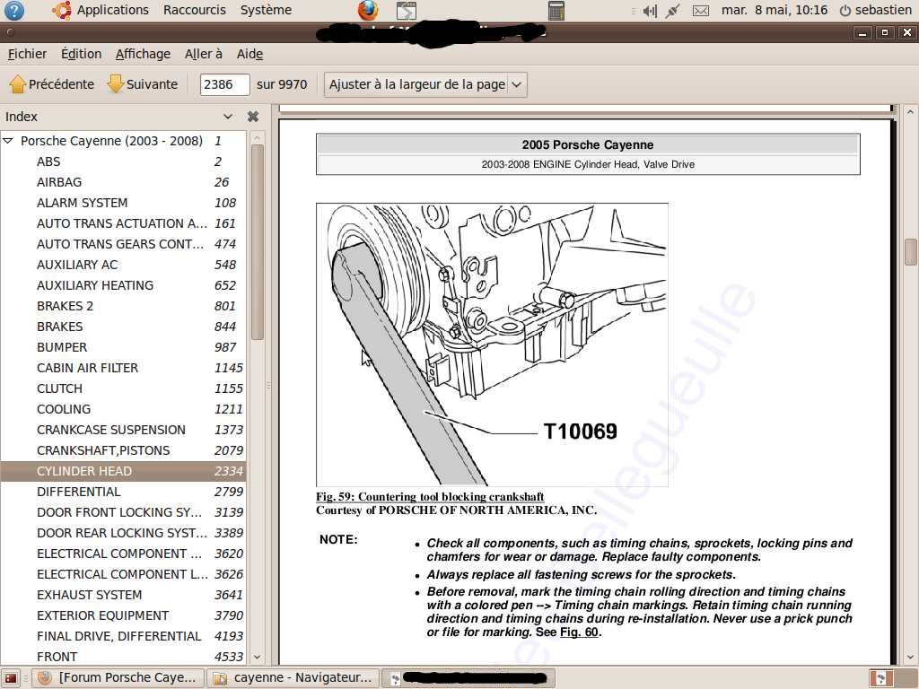Click the T10069 figure image
The width and height of the screenshot is (919, 689).
coord(492,344)
